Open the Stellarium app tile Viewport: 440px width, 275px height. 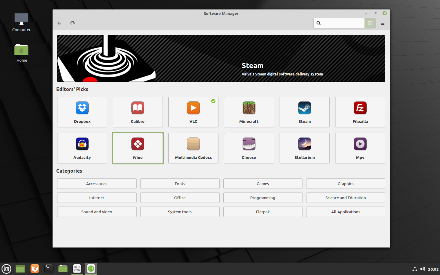tap(305, 148)
